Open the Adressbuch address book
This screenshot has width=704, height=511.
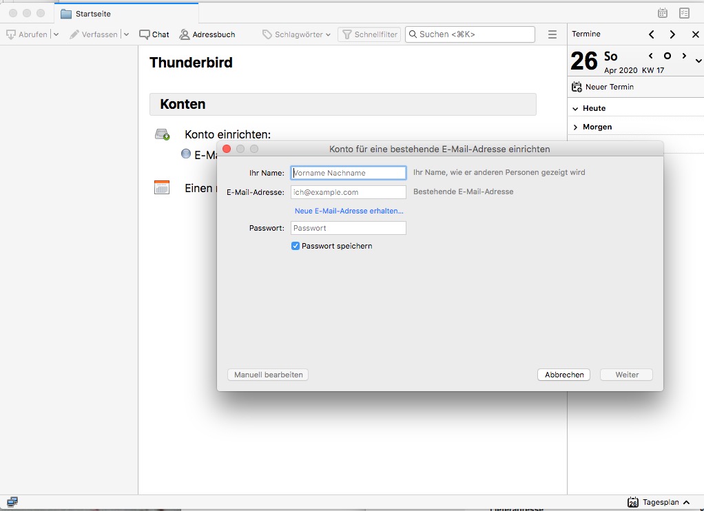207,34
